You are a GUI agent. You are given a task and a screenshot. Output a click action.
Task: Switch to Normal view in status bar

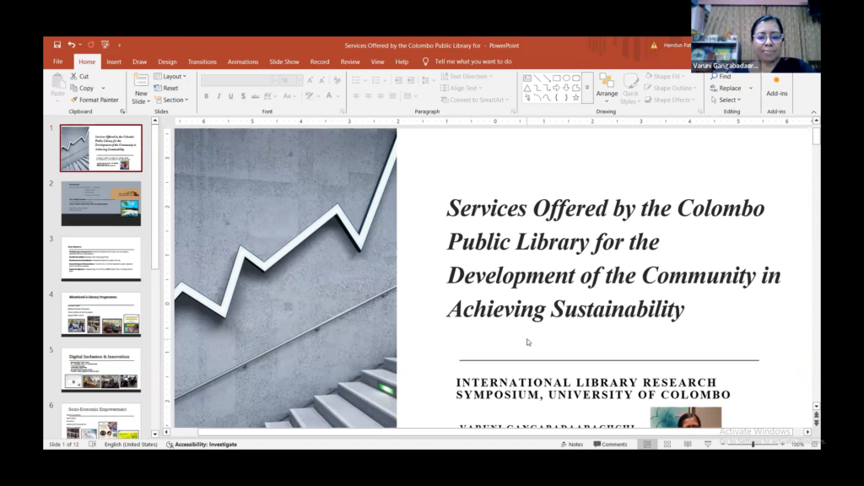[x=647, y=444]
